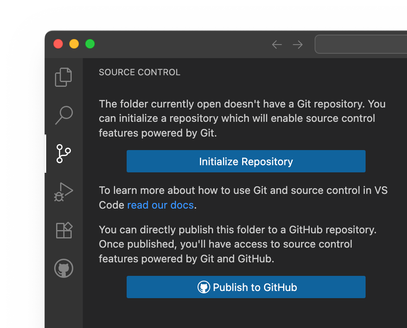Open the Search view magnifier icon

(63, 115)
